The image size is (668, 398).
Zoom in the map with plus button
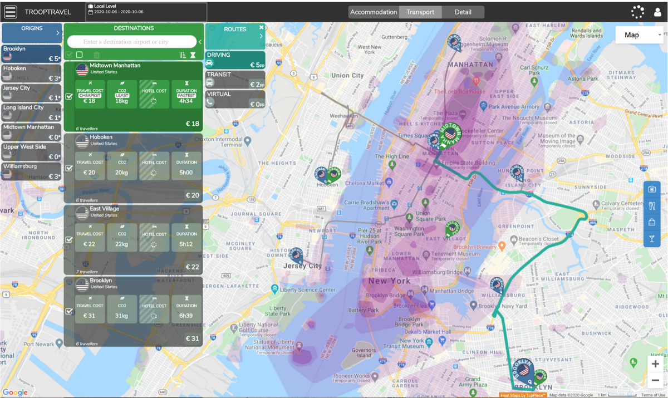pyautogui.click(x=655, y=364)
